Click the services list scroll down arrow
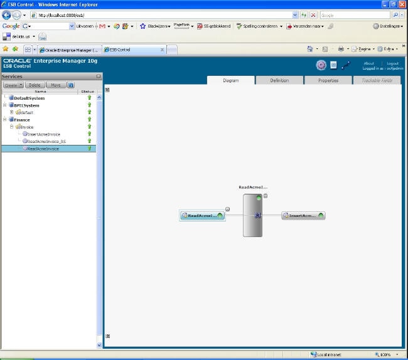Screen dimensions: 408x360 [x=99, y=345]
